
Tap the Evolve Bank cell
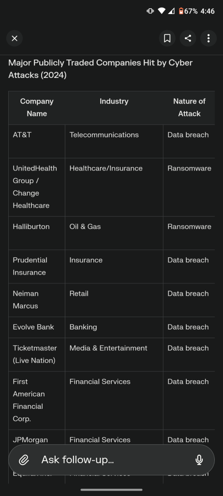pyautogui.click(x=37, y=327)
